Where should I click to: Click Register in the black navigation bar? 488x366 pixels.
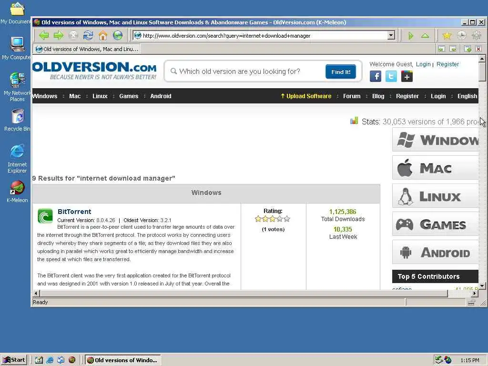(407, 96)
